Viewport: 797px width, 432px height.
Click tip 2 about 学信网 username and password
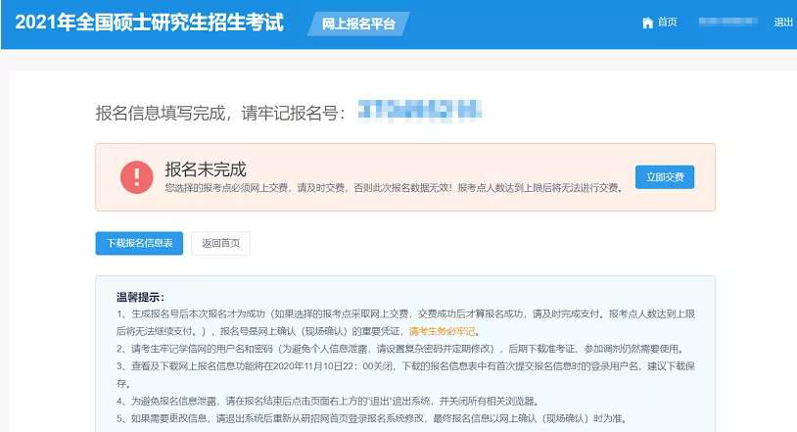399,349
